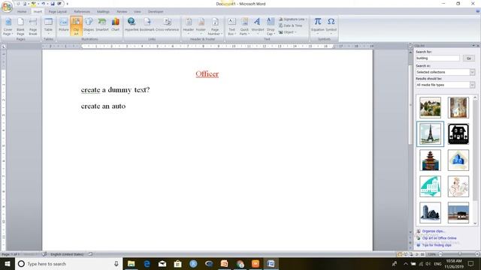Screen dimensions: 481x270
Task: Expand the 'Search in' collections dropdown
Action: point(472,72)
